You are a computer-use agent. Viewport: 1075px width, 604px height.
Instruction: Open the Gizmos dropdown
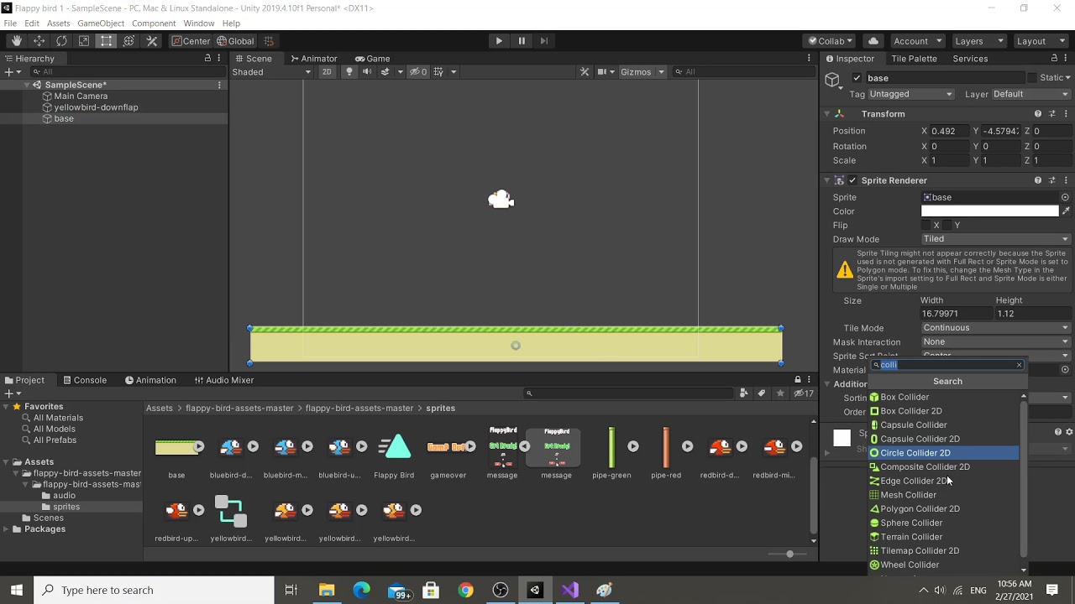tap(642, 72)
